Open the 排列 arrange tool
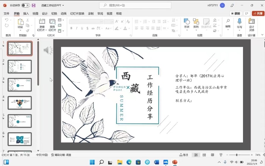The image size is (265, 166). click(x=196, y=22)
